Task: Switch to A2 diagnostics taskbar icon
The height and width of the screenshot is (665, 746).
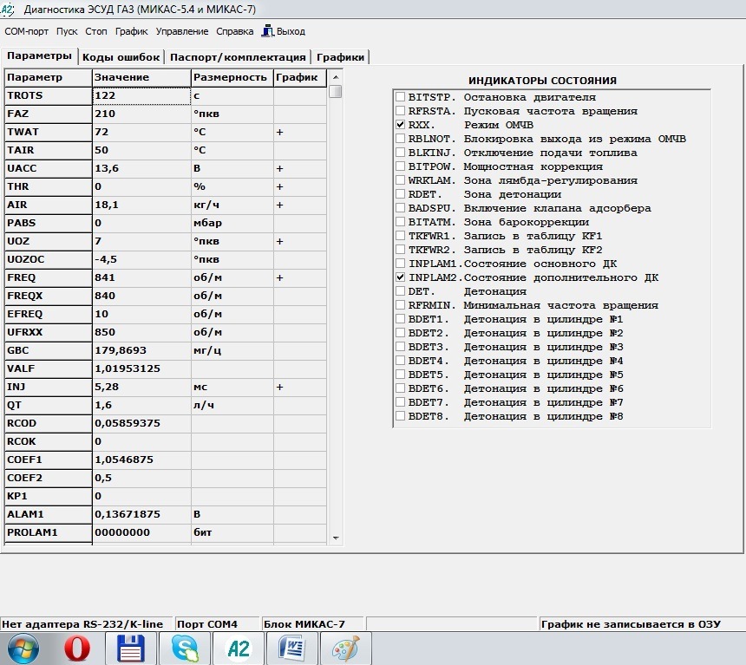Action: point(239,649)
